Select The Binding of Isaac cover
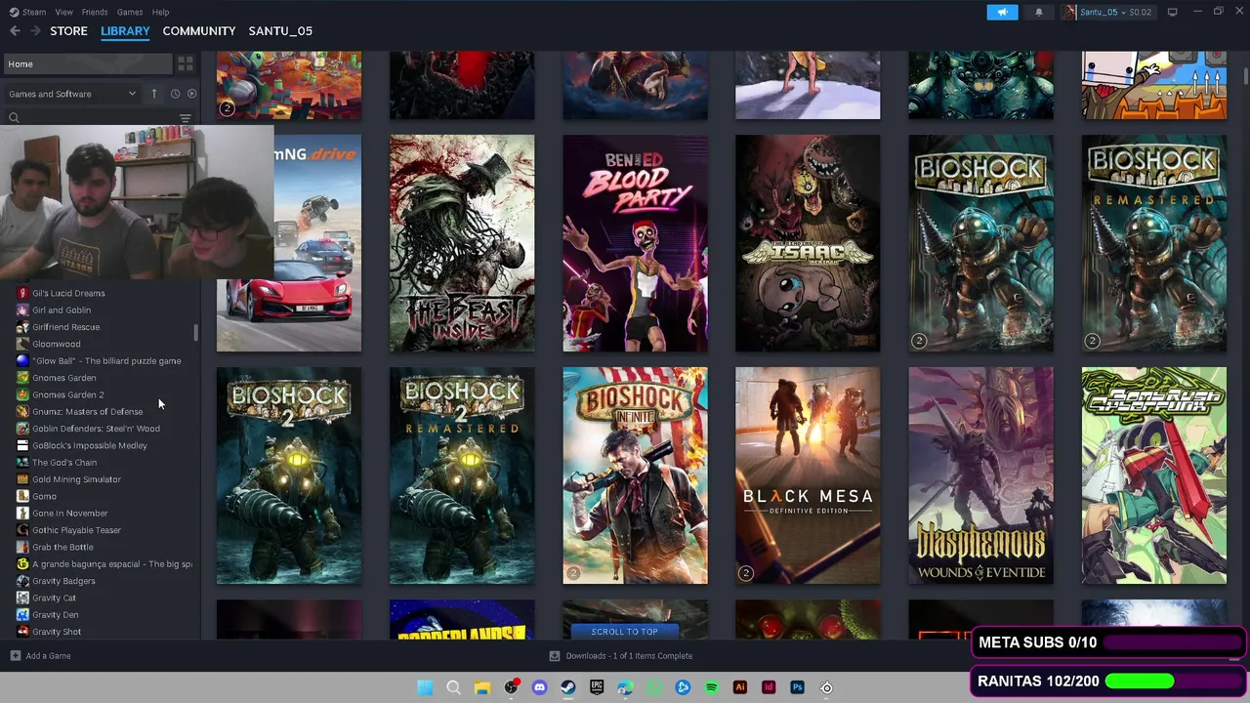1250x703 pixels. [808, 243]
